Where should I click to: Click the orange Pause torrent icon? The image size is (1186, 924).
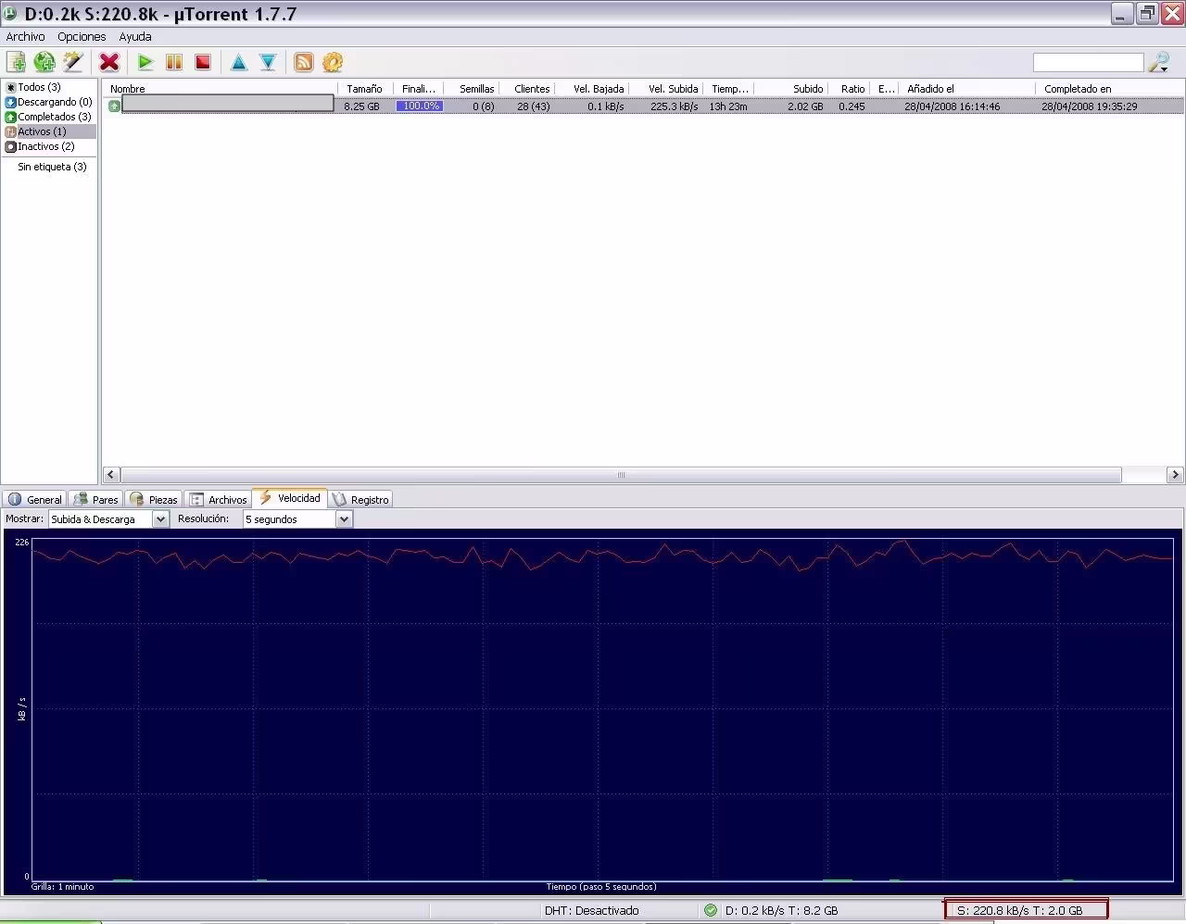[174, 62]
